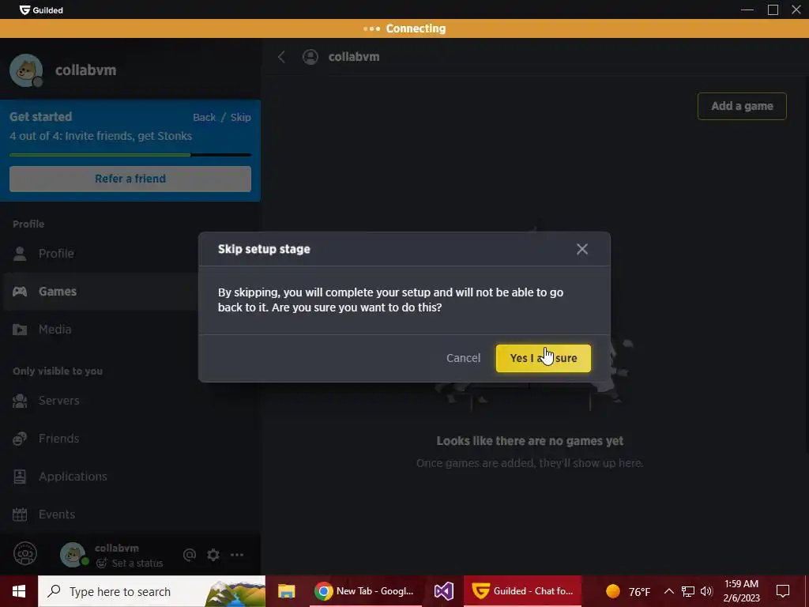Viewport: 809px width, 607px height.
Task: Click 'Looks like there are no games yet' text
Action: tap(530, 441)
